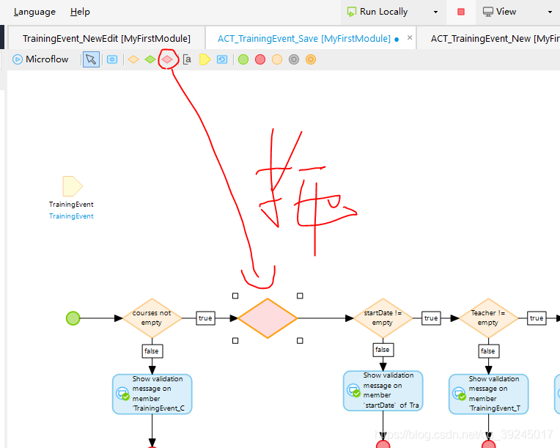Insert a Loop from the toolbar
This screenshot has height=448, width=560.
point(222,59)
